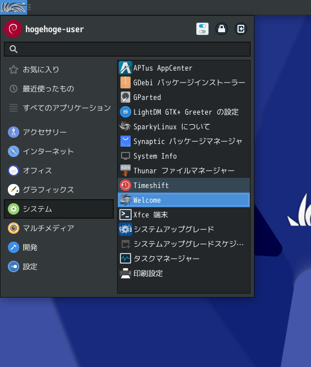Open LightDM GTK+ Greeter の設定 icon

126,112
